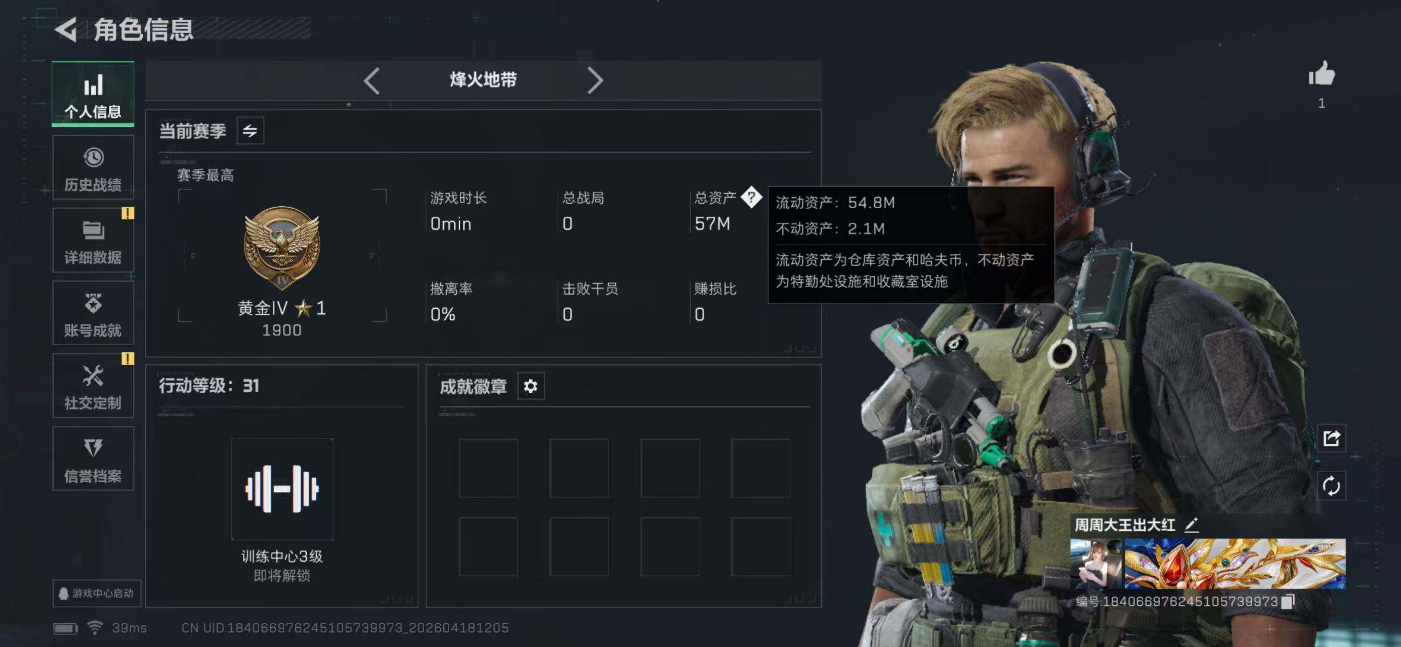This screenshot has height=647, width=1401.
Task: Open the share icon beside the character
Action: (x=1331, y=438)
